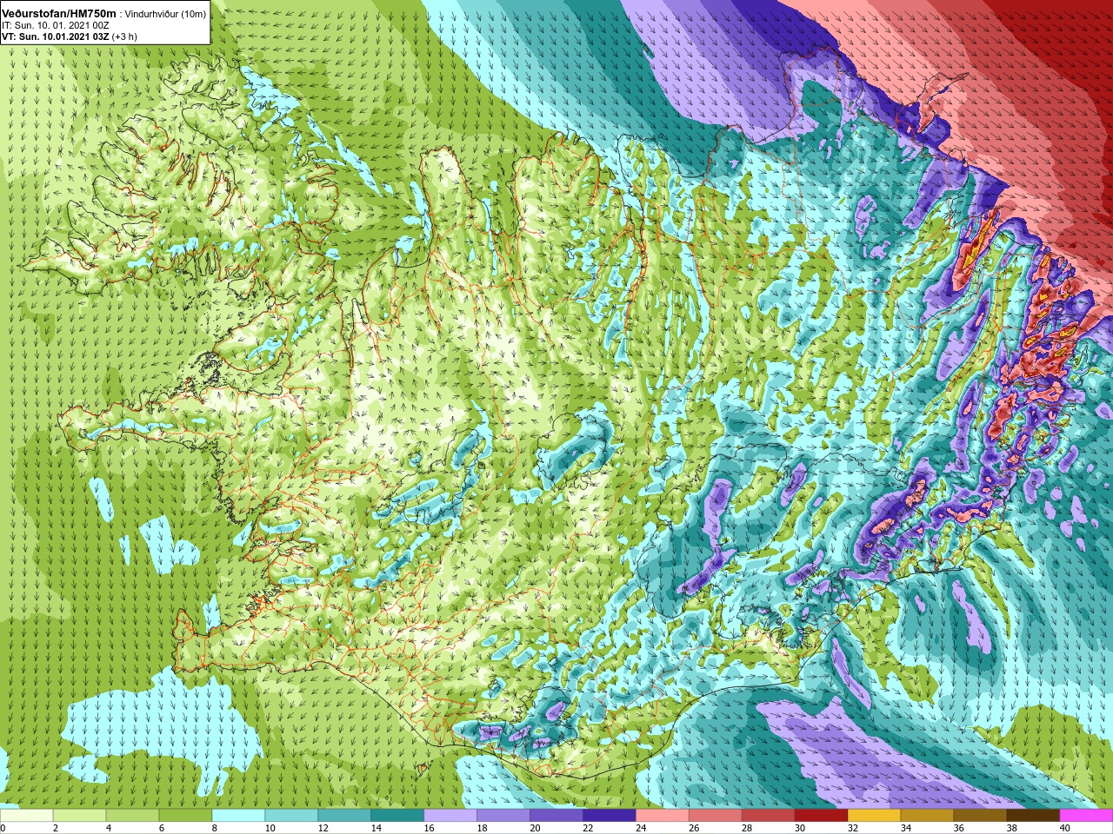Click the 0–2 pale cream legend swatch

[x=27, y=816]
